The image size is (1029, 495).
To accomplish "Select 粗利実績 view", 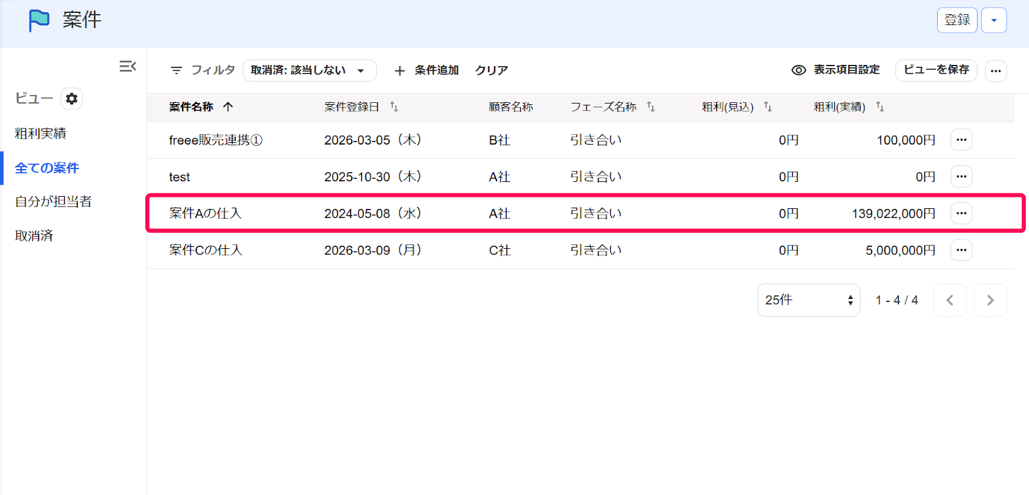I will point(41,133).
